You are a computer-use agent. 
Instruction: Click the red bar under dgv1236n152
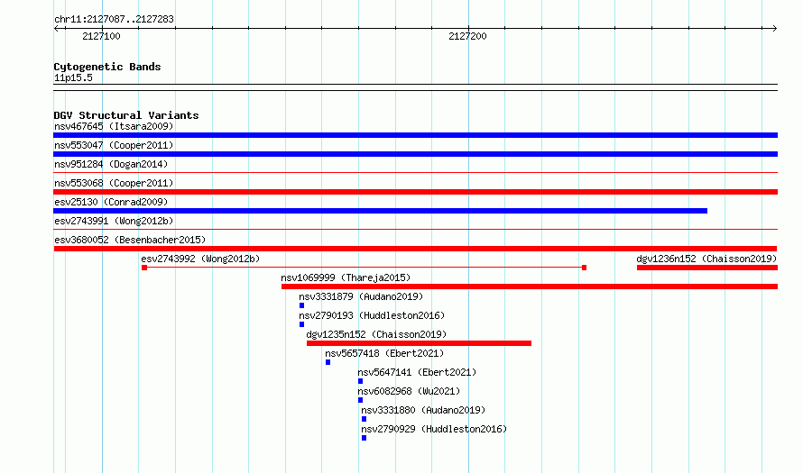[x=707, y=268]
